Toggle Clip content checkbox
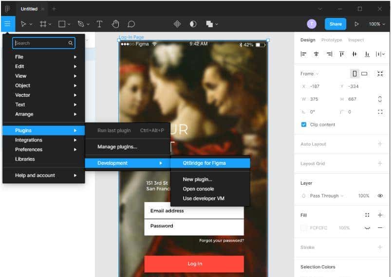The height and width of the screenshot is (277, 391). pyautogui.click(x=303, y=124)
